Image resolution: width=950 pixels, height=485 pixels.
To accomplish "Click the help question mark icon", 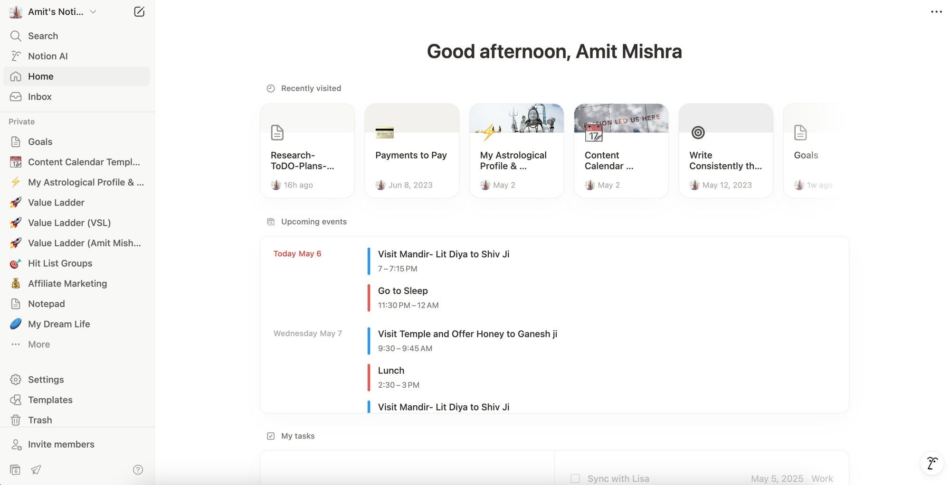I will pyautogui.click(x=138, y=470).
